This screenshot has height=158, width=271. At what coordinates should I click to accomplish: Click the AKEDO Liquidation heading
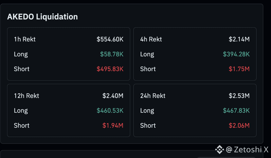click(43, 17)
